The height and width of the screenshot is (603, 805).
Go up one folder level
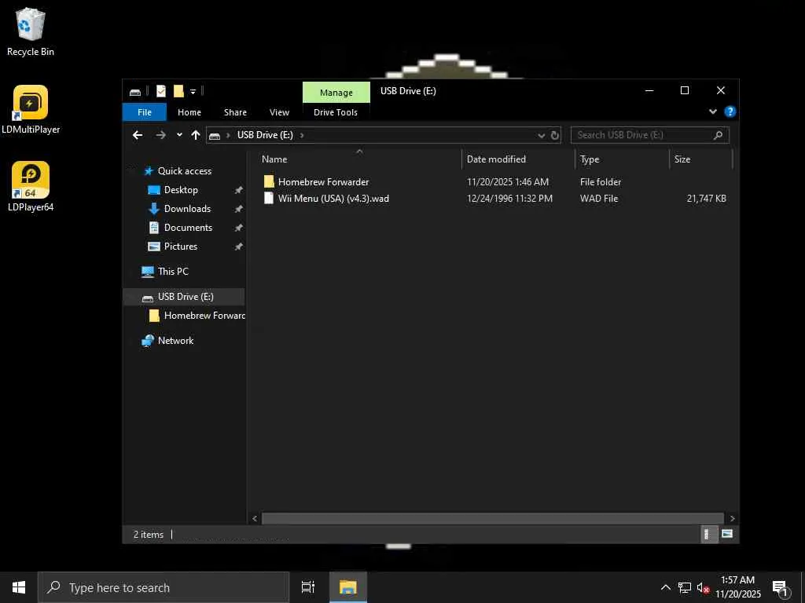click(196, 135)
